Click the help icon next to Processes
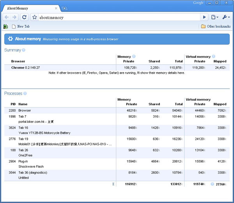This screenshot has width=234, height=203. 25,94
